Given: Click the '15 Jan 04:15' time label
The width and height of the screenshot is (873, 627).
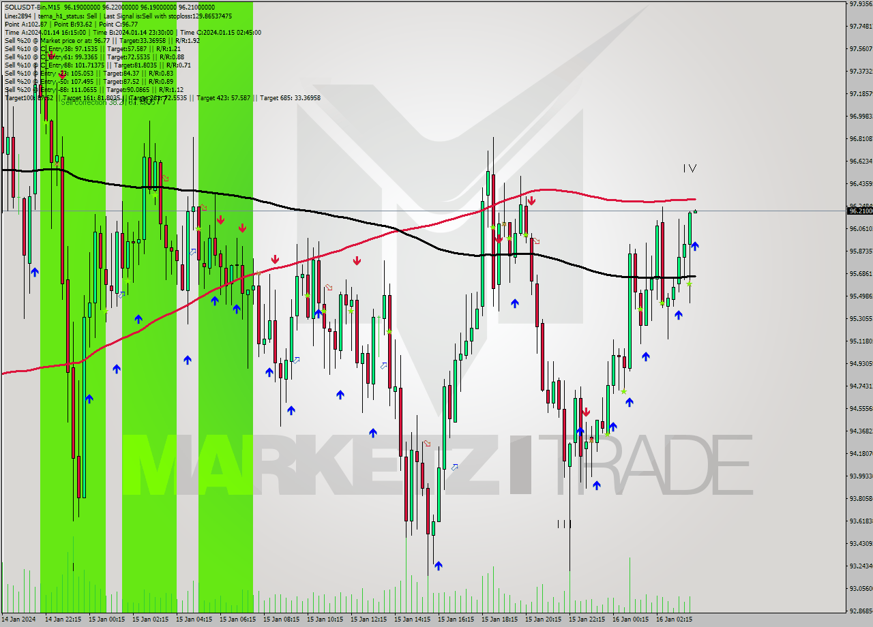Looking at the screenshot, I should pyautogui.click(x=194, y=620).
